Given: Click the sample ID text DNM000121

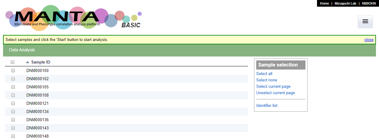Looking at the screenshot, I should click(x=37, y=103).
